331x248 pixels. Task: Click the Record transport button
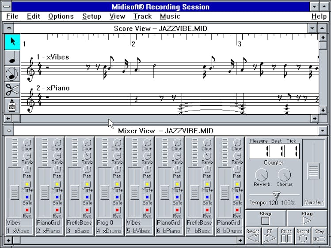click(303, 236)
